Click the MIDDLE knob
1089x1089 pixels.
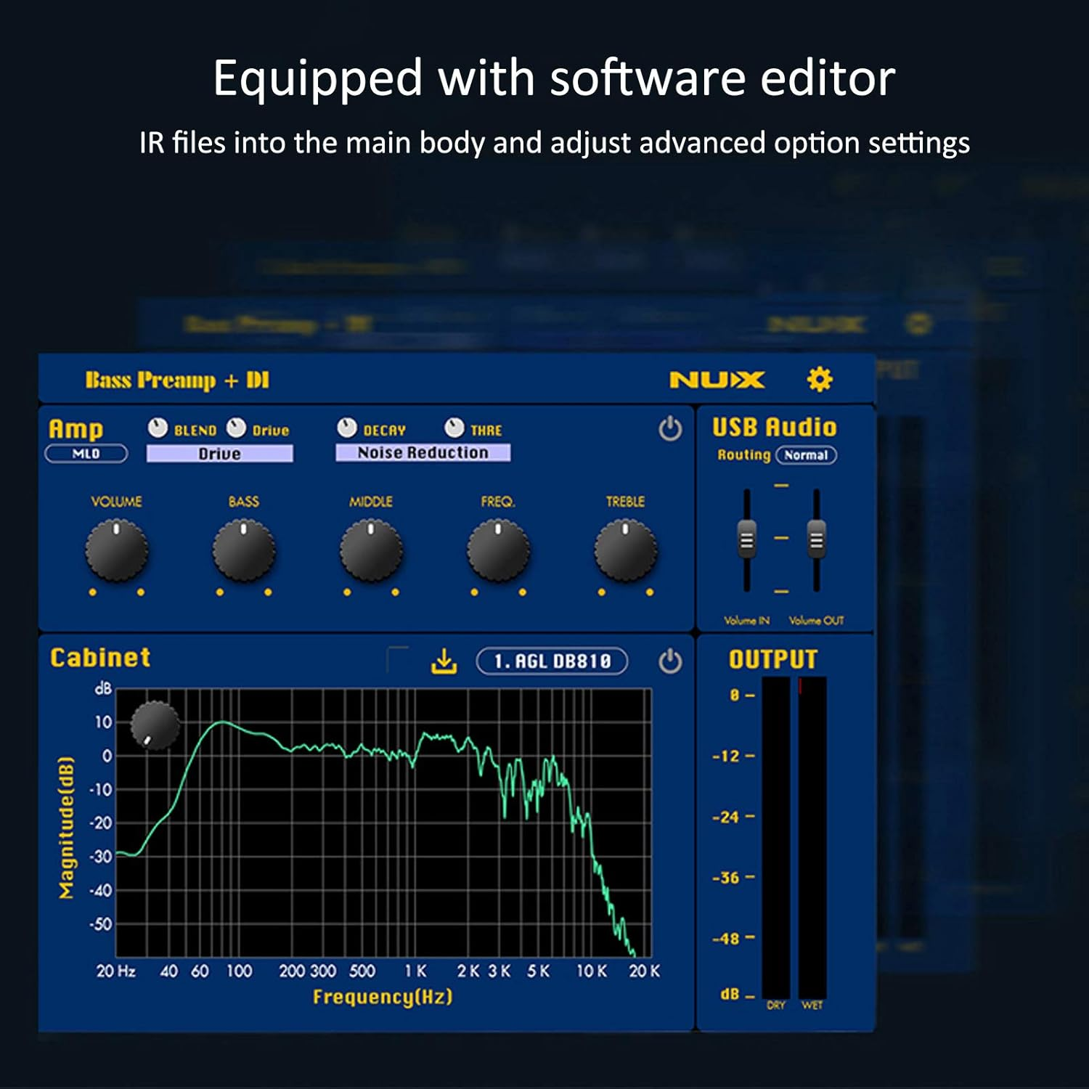click(x=371, y=550)
